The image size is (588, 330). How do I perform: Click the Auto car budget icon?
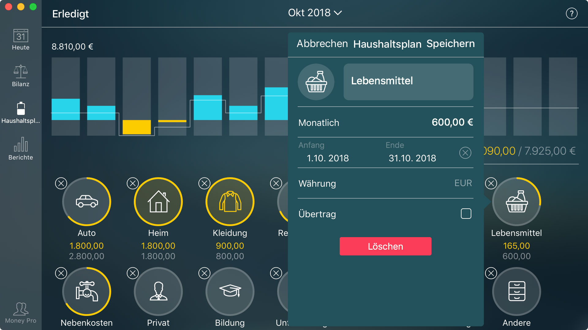86,202
